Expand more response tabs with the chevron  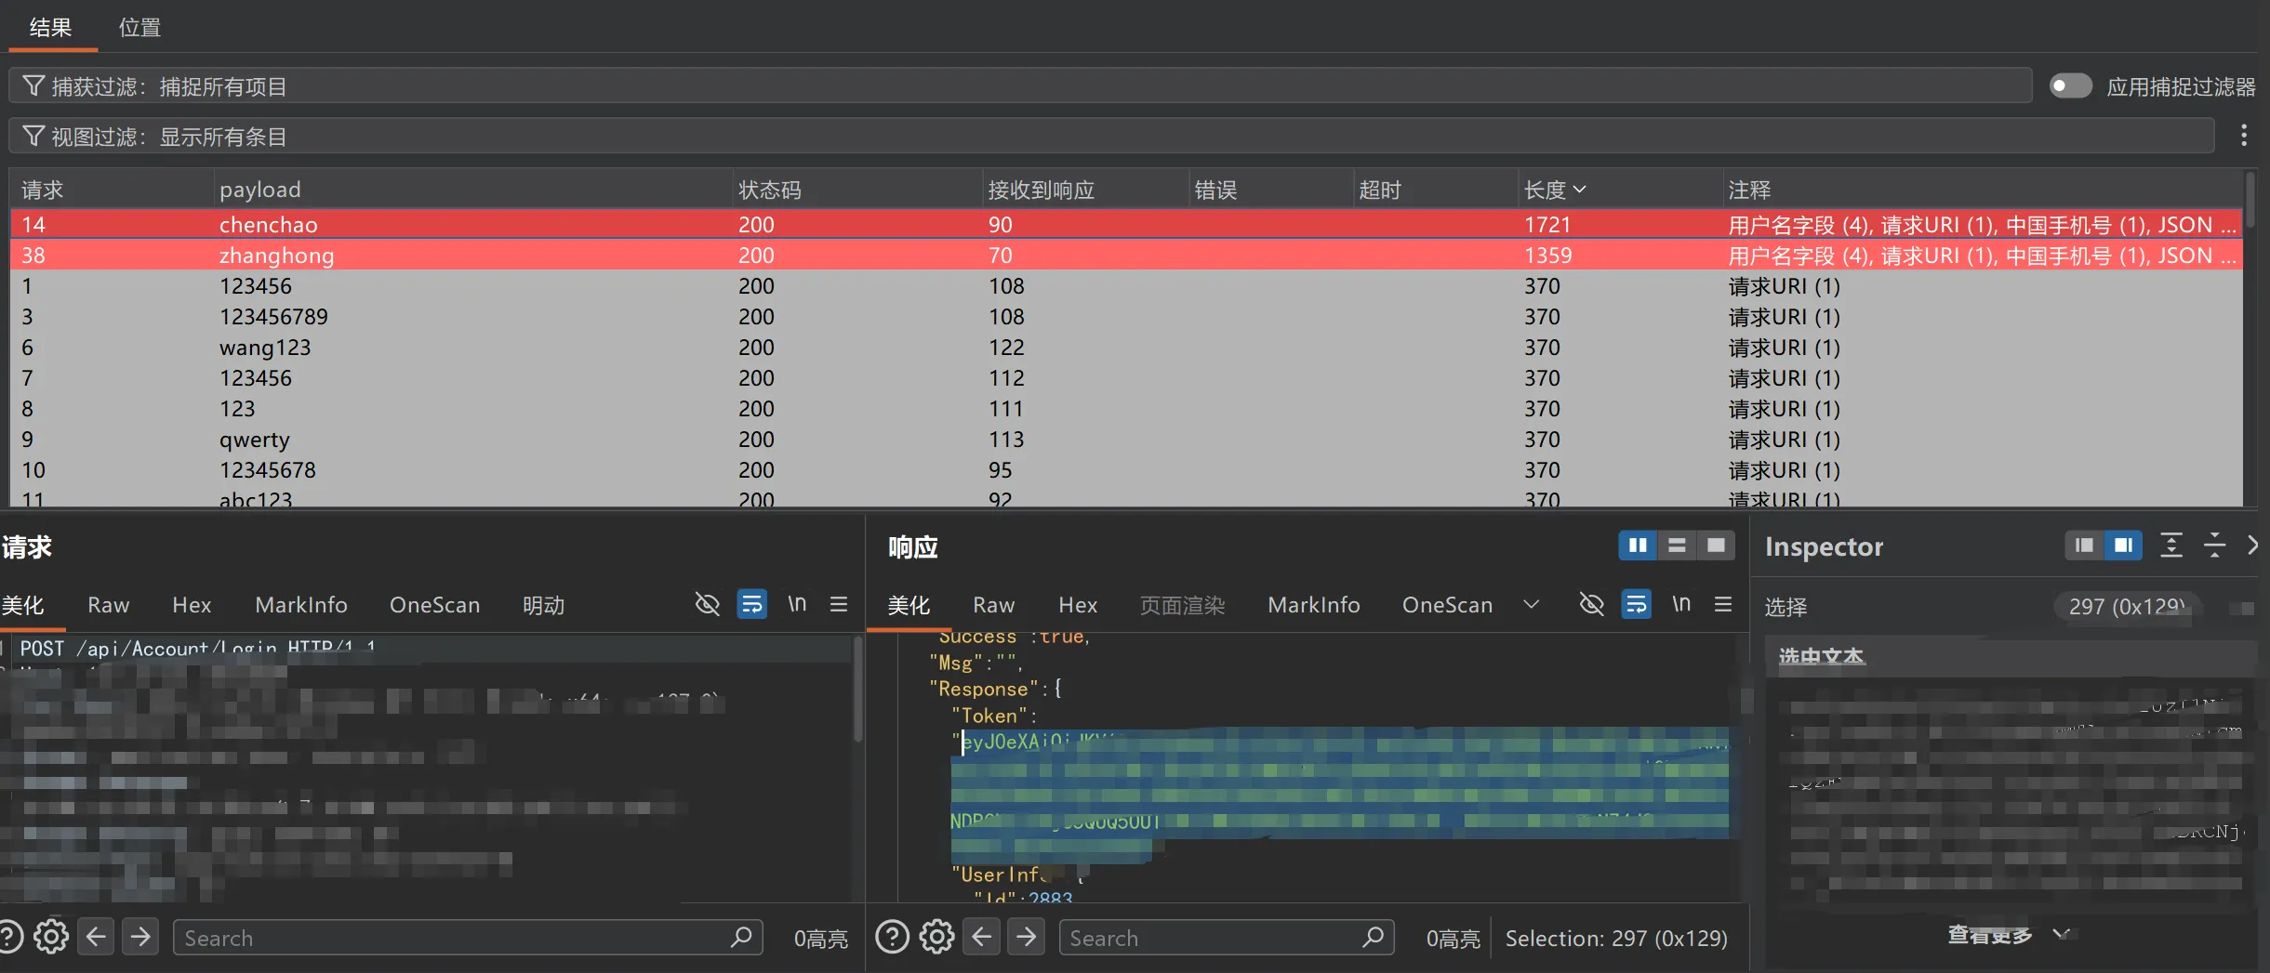point(1531,604)
